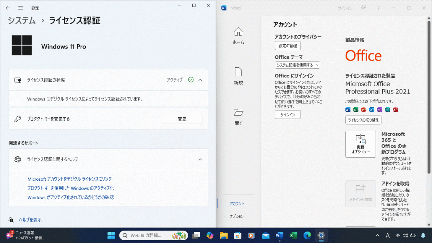Open Microsoft Edge from taskbar
This screenshot has height=243, width=432.
[x=307, y=235]
